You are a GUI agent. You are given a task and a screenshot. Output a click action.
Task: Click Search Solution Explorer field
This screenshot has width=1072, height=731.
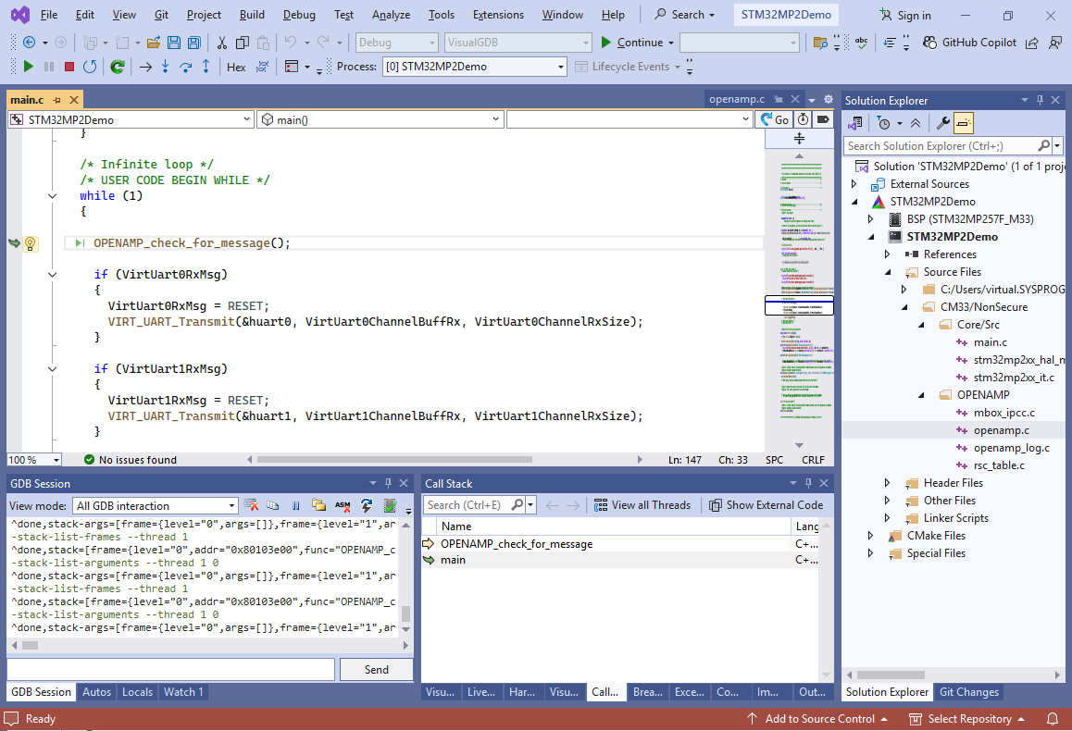(x=941, y=146)
